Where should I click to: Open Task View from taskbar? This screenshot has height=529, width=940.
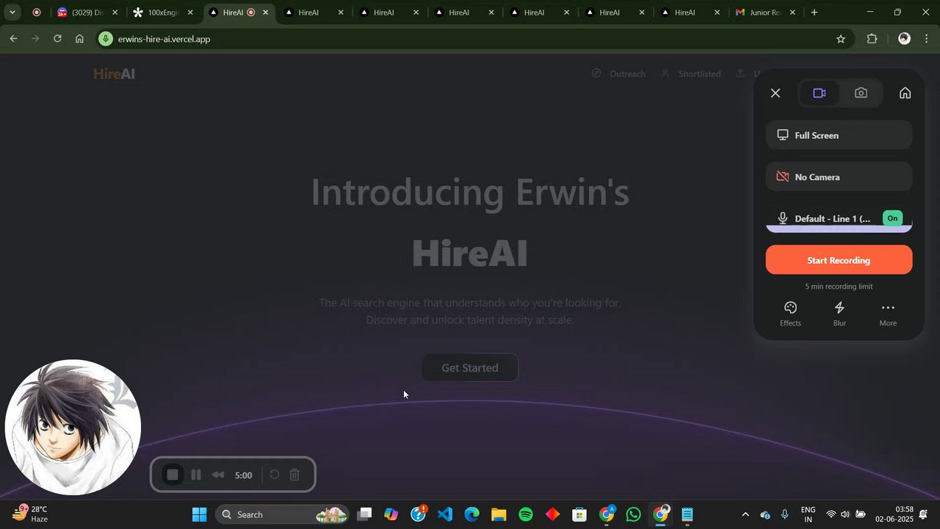pos(365,514)
